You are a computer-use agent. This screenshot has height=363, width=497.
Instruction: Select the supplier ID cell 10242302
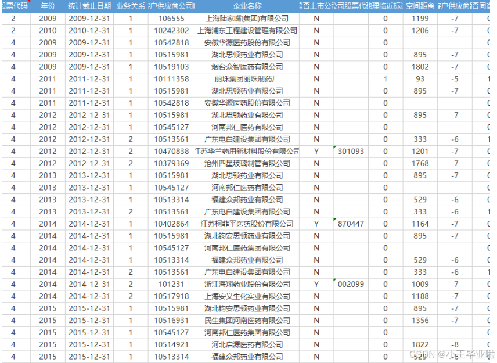pos(171,31)
